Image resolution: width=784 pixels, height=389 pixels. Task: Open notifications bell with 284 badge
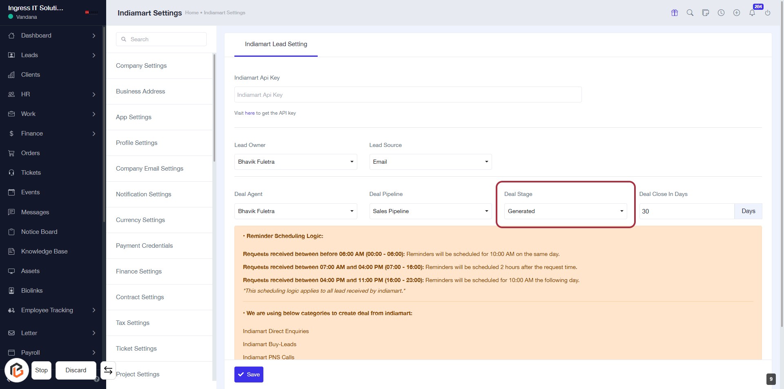point(752,13)
